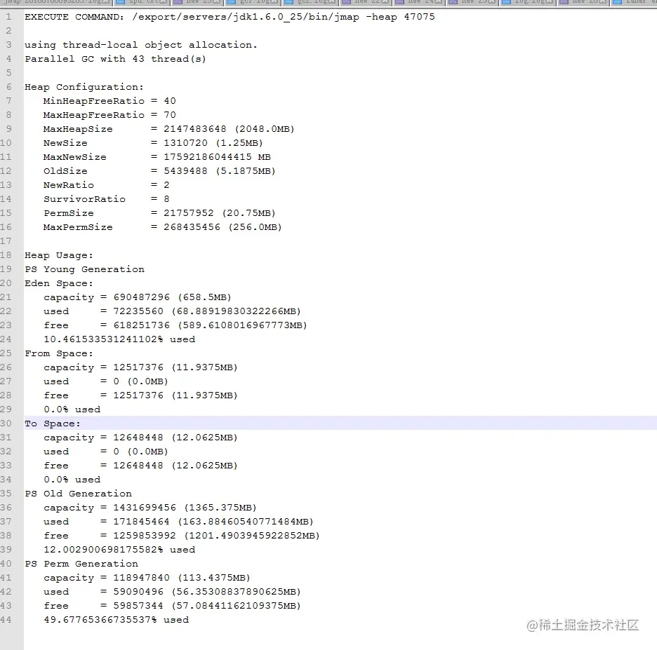This screenshot has width=657, height=650.
Task: Click the 'MaxHeapFreeRatio = 70' line
Action: pyautogui.click(x=109, y=115)
